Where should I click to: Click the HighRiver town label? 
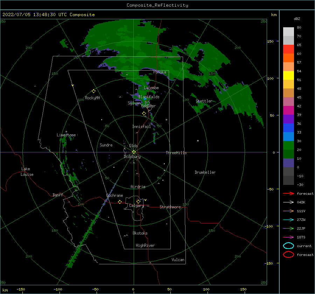coord(145,245)
